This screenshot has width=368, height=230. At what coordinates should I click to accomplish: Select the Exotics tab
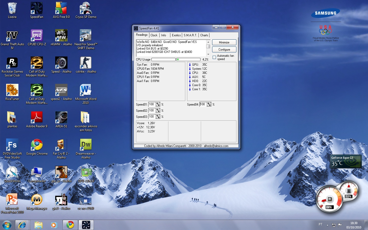(x=176, y=35)
